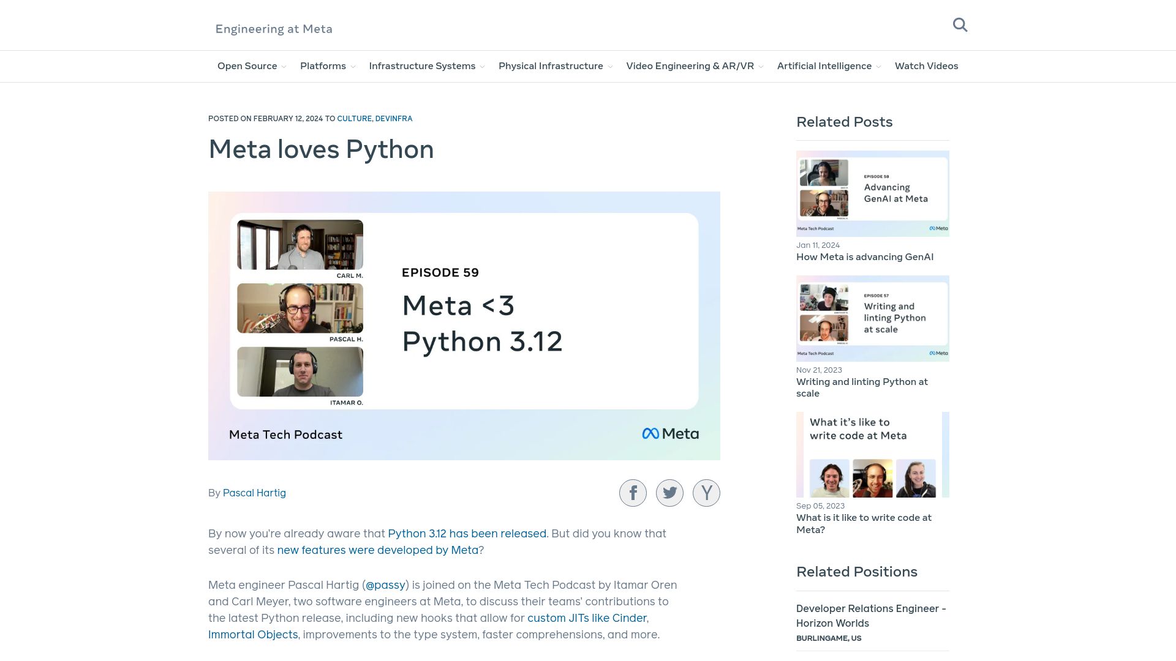Open the DEVINFRA category link

[394, 119]
